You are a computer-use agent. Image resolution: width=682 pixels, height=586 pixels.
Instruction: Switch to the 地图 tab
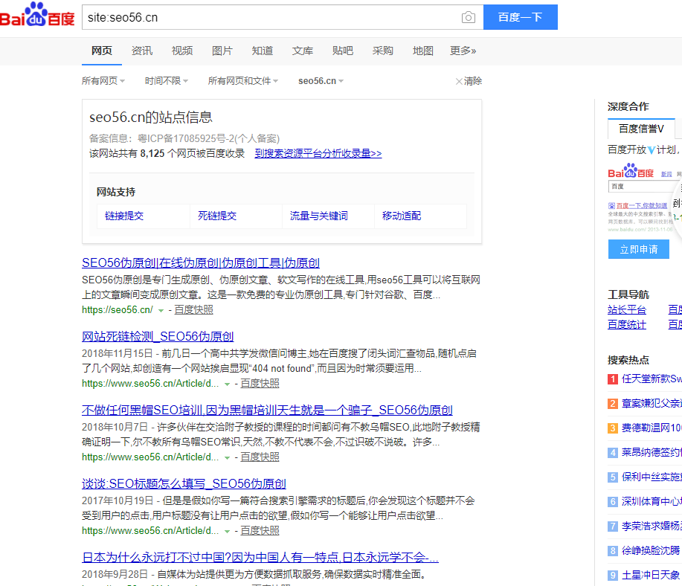[422, 51]
